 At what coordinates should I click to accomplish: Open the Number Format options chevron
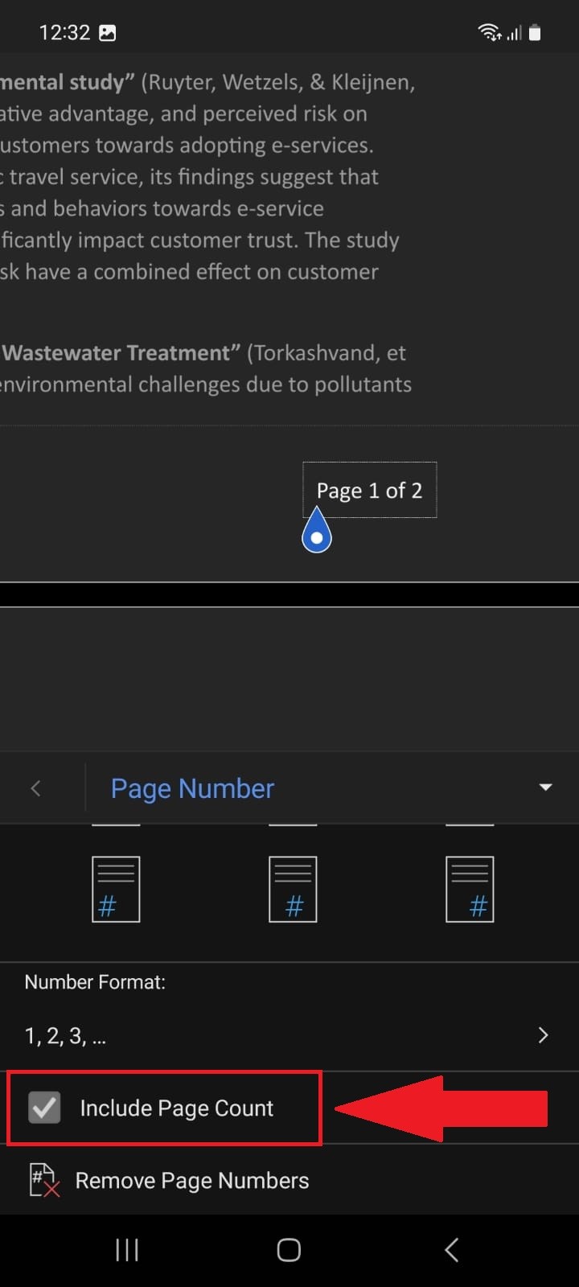[543, 1035]
